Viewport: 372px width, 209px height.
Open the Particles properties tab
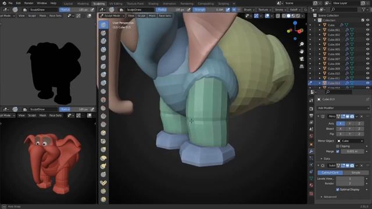[312, 158]
